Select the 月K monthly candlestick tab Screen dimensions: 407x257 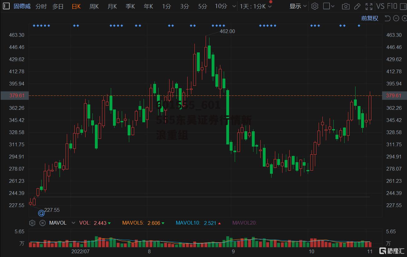pos(112,6)
